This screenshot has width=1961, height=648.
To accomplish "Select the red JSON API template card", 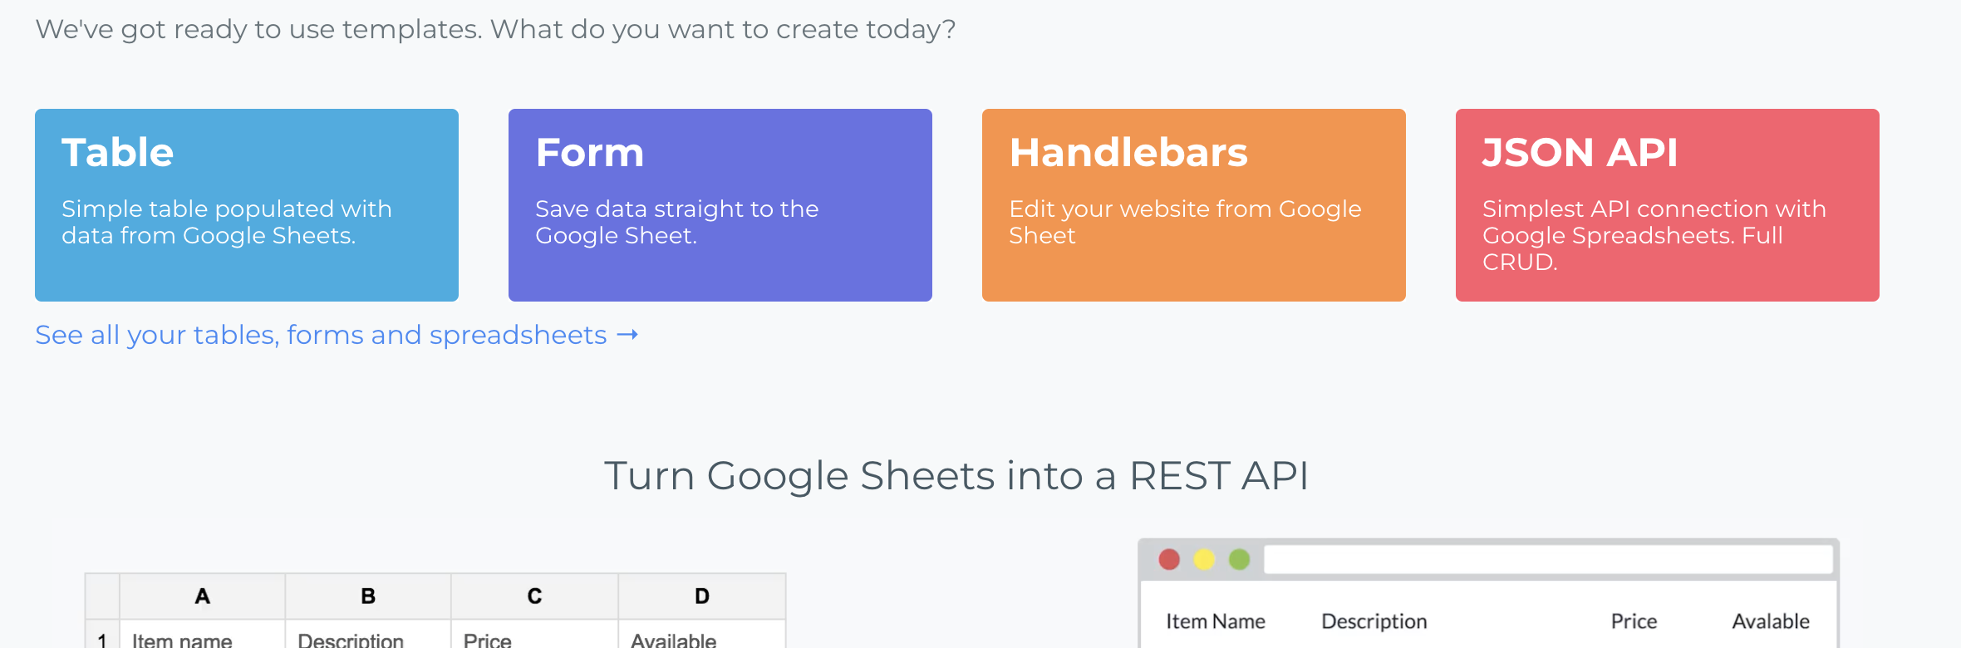I will pyautogui.click(x=1668, y=205).
